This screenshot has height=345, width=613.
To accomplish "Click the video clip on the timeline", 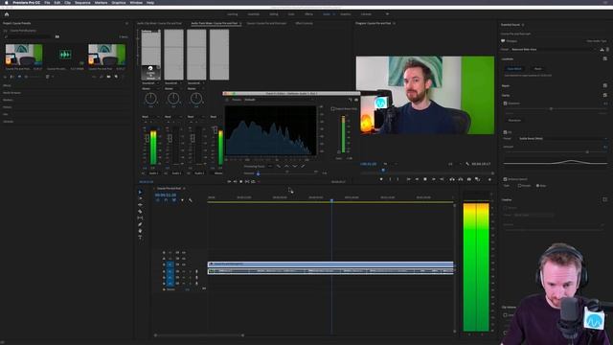I will 330,264.
